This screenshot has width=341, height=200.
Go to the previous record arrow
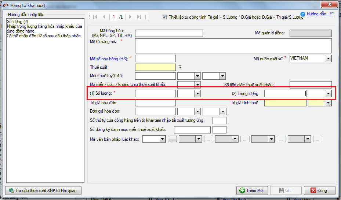[x=104, y=17]
